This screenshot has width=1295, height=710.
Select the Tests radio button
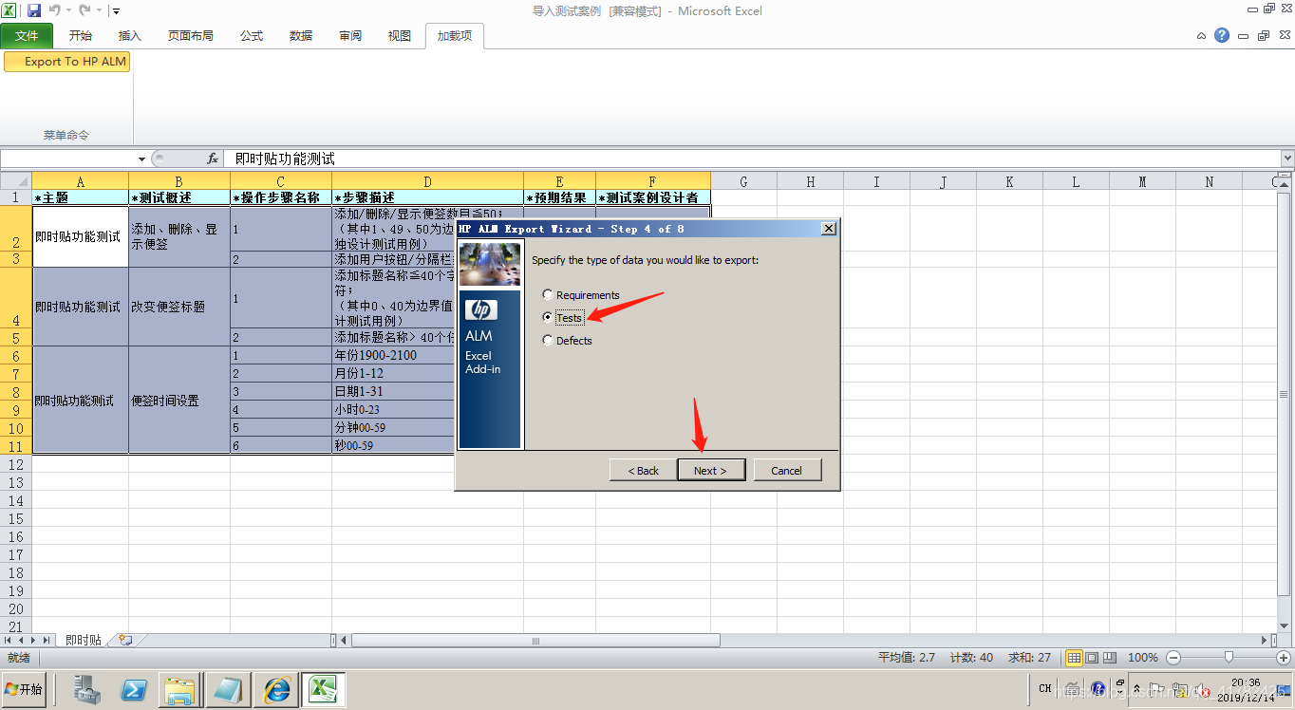tap(548, 318)
